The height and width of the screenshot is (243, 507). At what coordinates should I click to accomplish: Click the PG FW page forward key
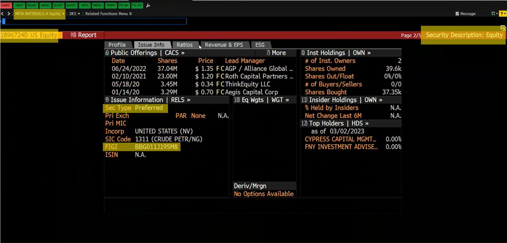coord(137,5)
